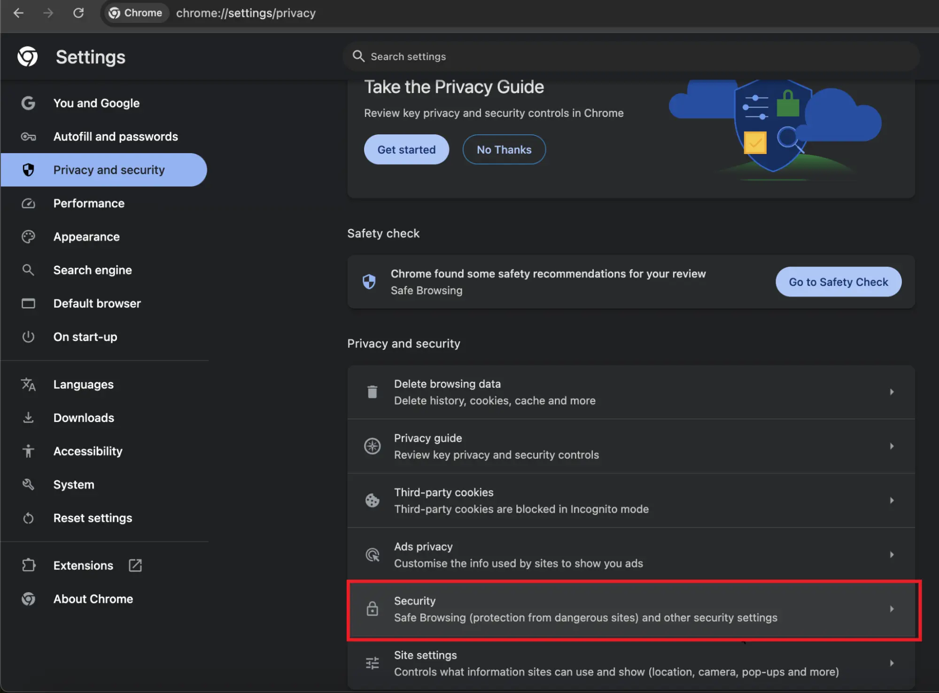The image size is (939, 693).
Task: Click the cookie icon for Third-party cookies
Action: 372,500
